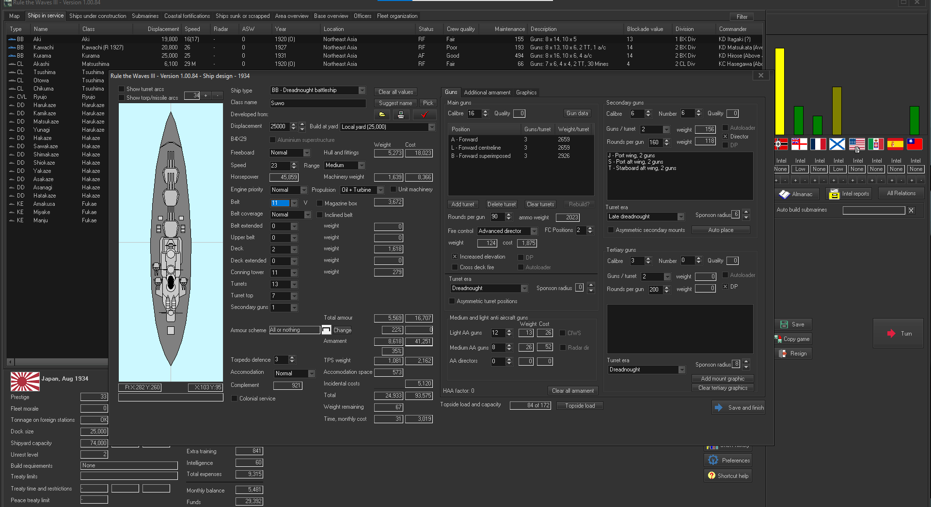
Task: Click the Add turret button
Action: [462, 204]
